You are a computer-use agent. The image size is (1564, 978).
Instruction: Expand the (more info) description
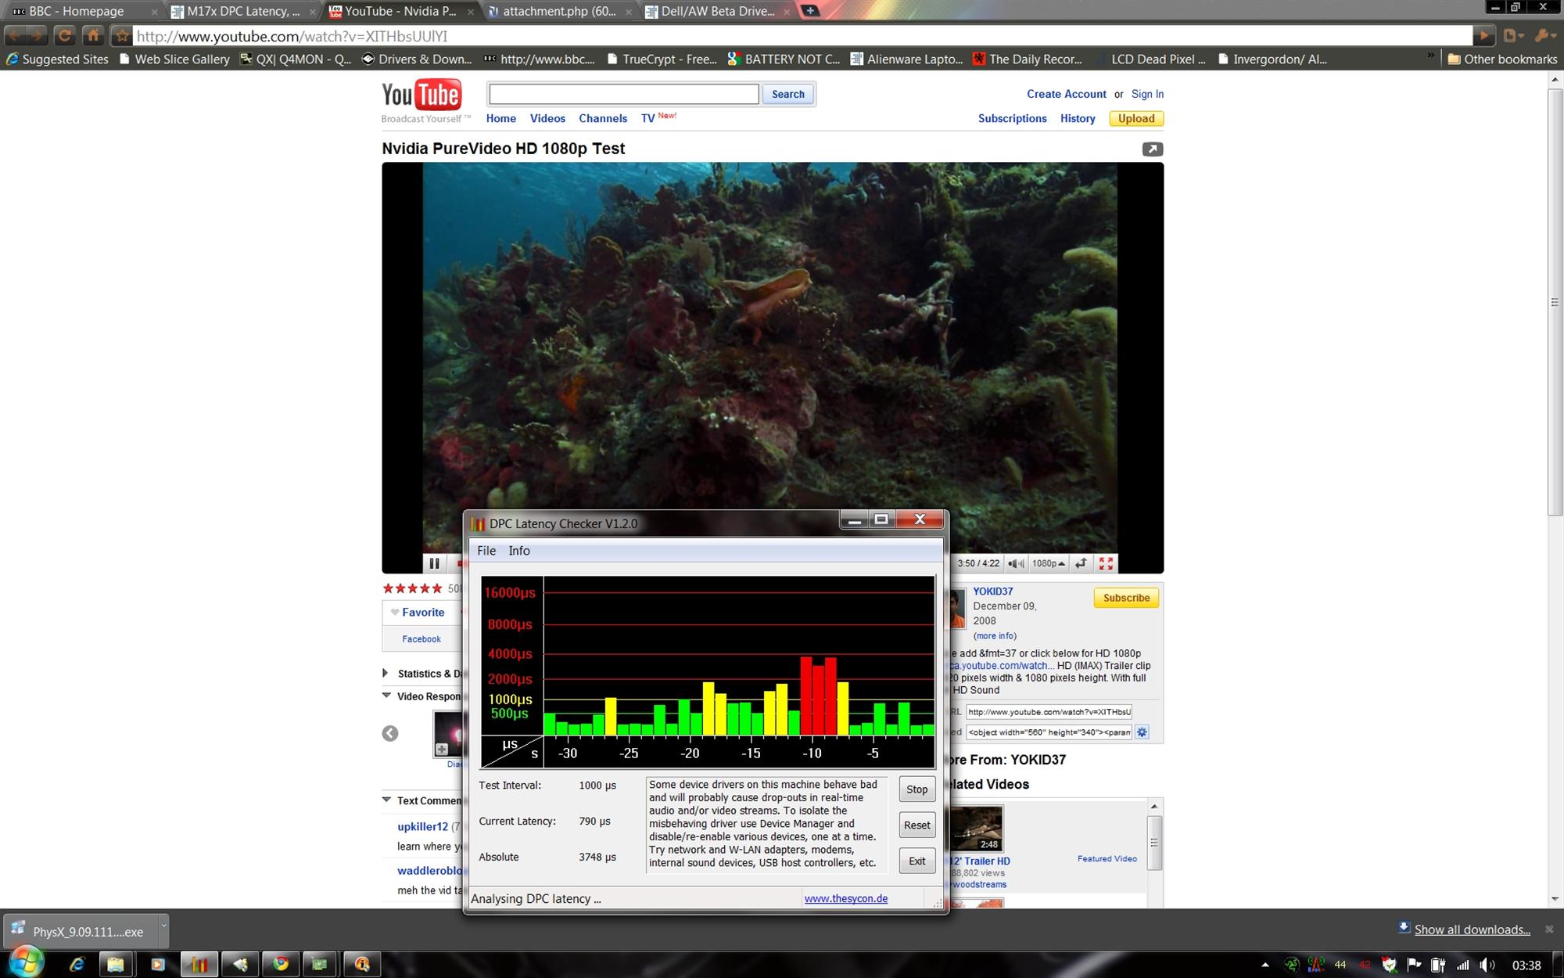995,636
